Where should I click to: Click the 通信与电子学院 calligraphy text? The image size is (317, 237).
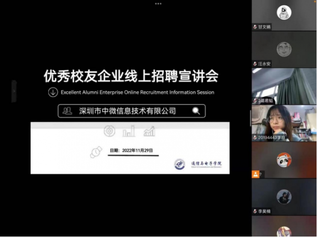[207, 163]
